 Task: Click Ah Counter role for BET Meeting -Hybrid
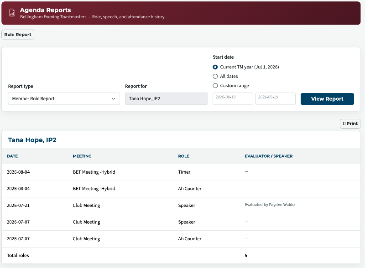(x=190, y=189)
